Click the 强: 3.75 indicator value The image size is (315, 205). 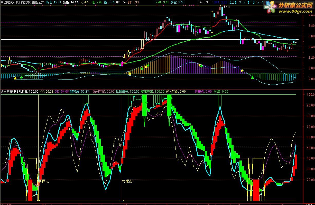pos(110,2)
